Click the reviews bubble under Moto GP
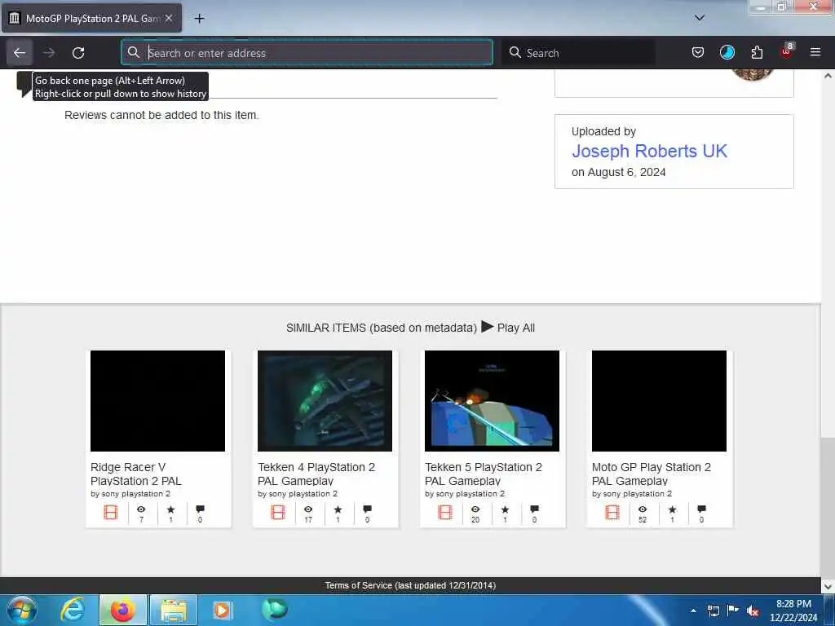This screenshot has width=835, height=626. click(702, 509)
